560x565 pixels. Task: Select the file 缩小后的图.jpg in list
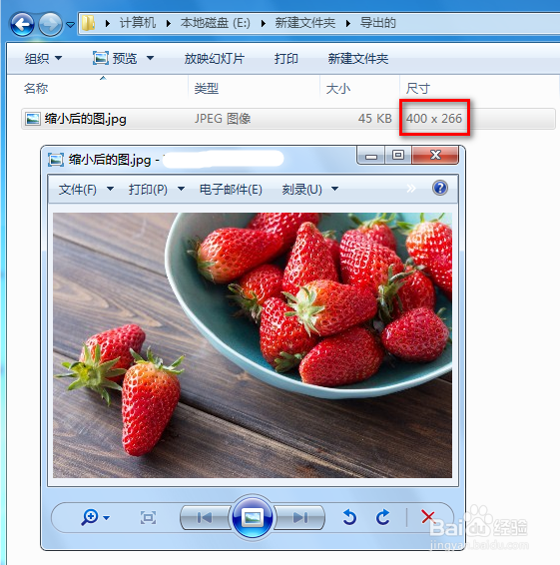(86, 119)
